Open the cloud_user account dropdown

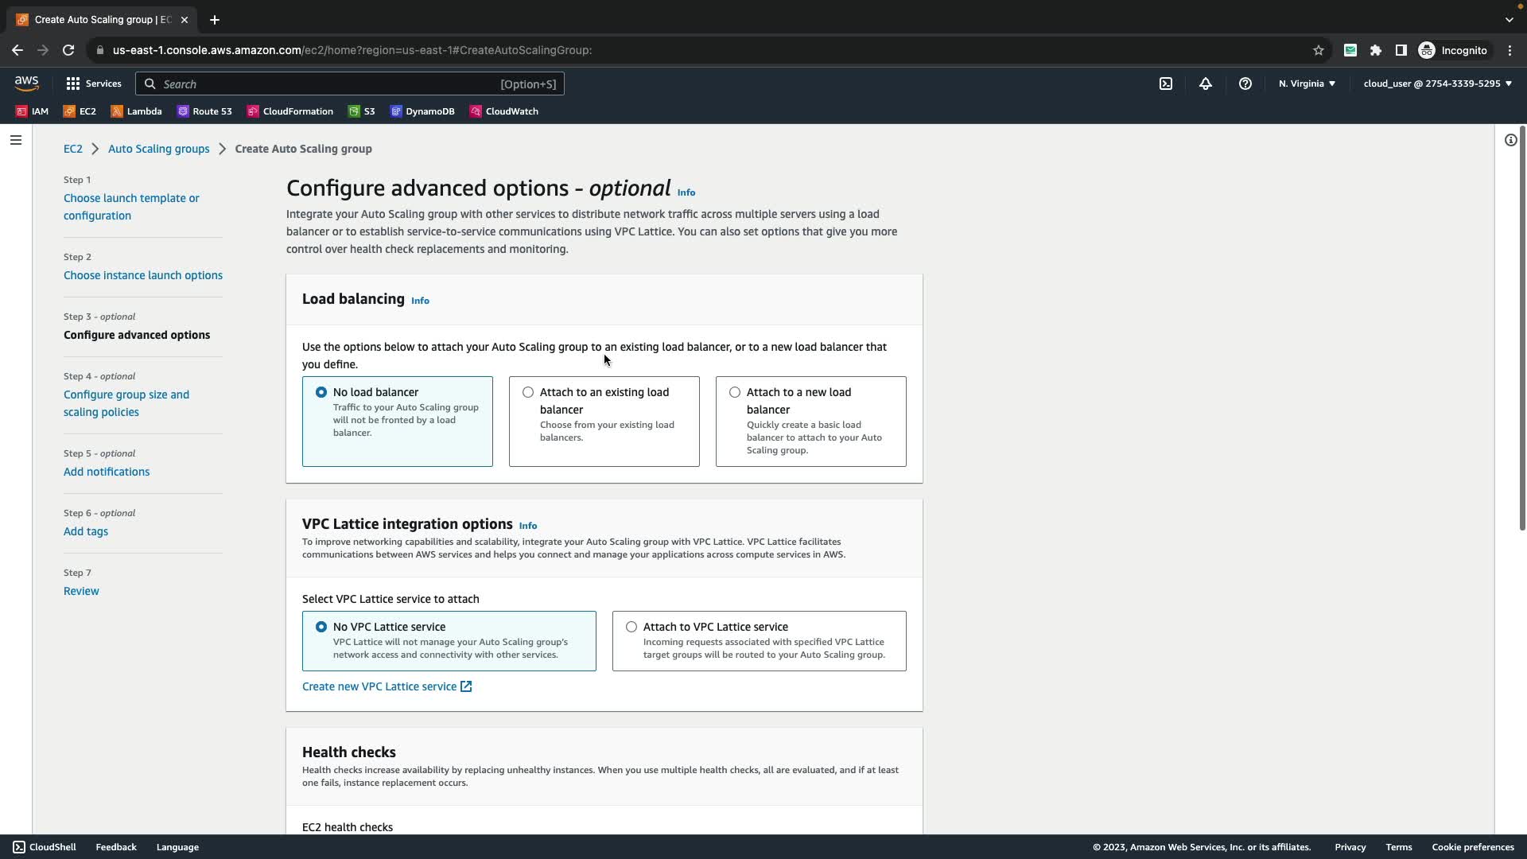pyautogui.click(x=1437, y=84)
